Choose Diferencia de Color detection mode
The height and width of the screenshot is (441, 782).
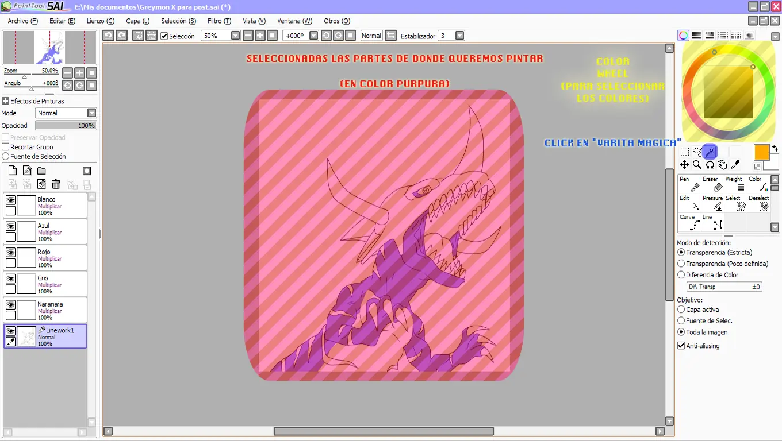click(681, 275)
